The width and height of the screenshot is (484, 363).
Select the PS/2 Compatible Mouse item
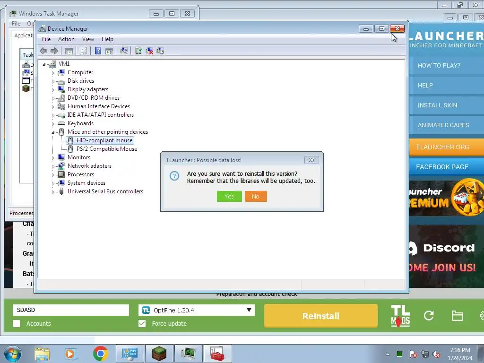point(106,149)
